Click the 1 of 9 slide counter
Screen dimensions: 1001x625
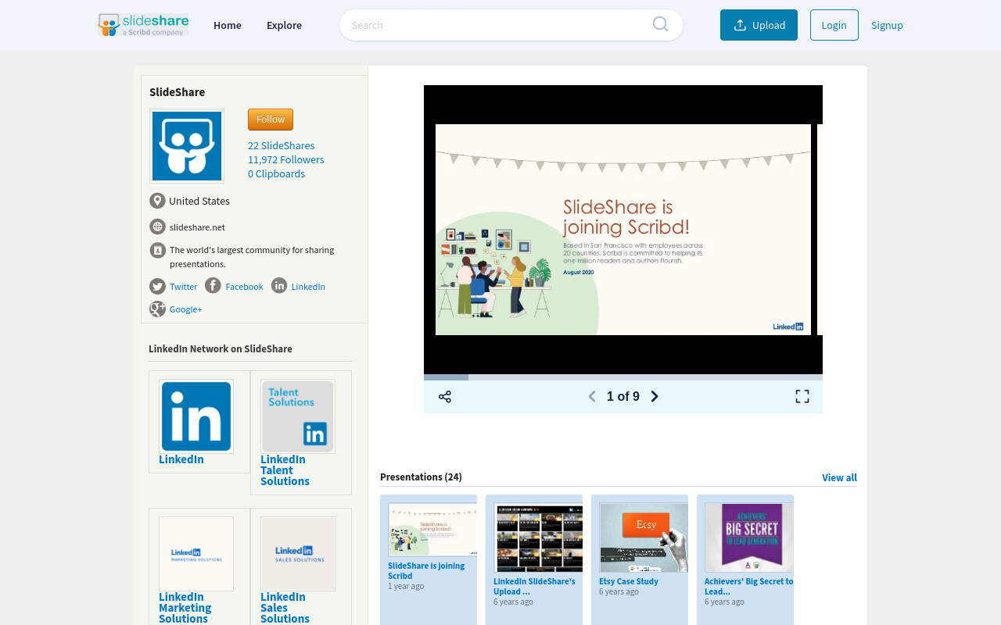coord(623,396)
